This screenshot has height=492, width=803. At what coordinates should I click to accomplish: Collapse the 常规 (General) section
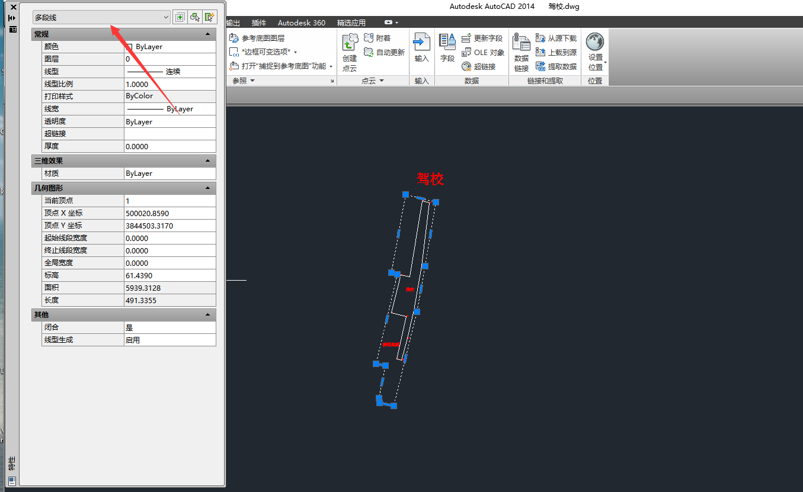coord(207,34)
